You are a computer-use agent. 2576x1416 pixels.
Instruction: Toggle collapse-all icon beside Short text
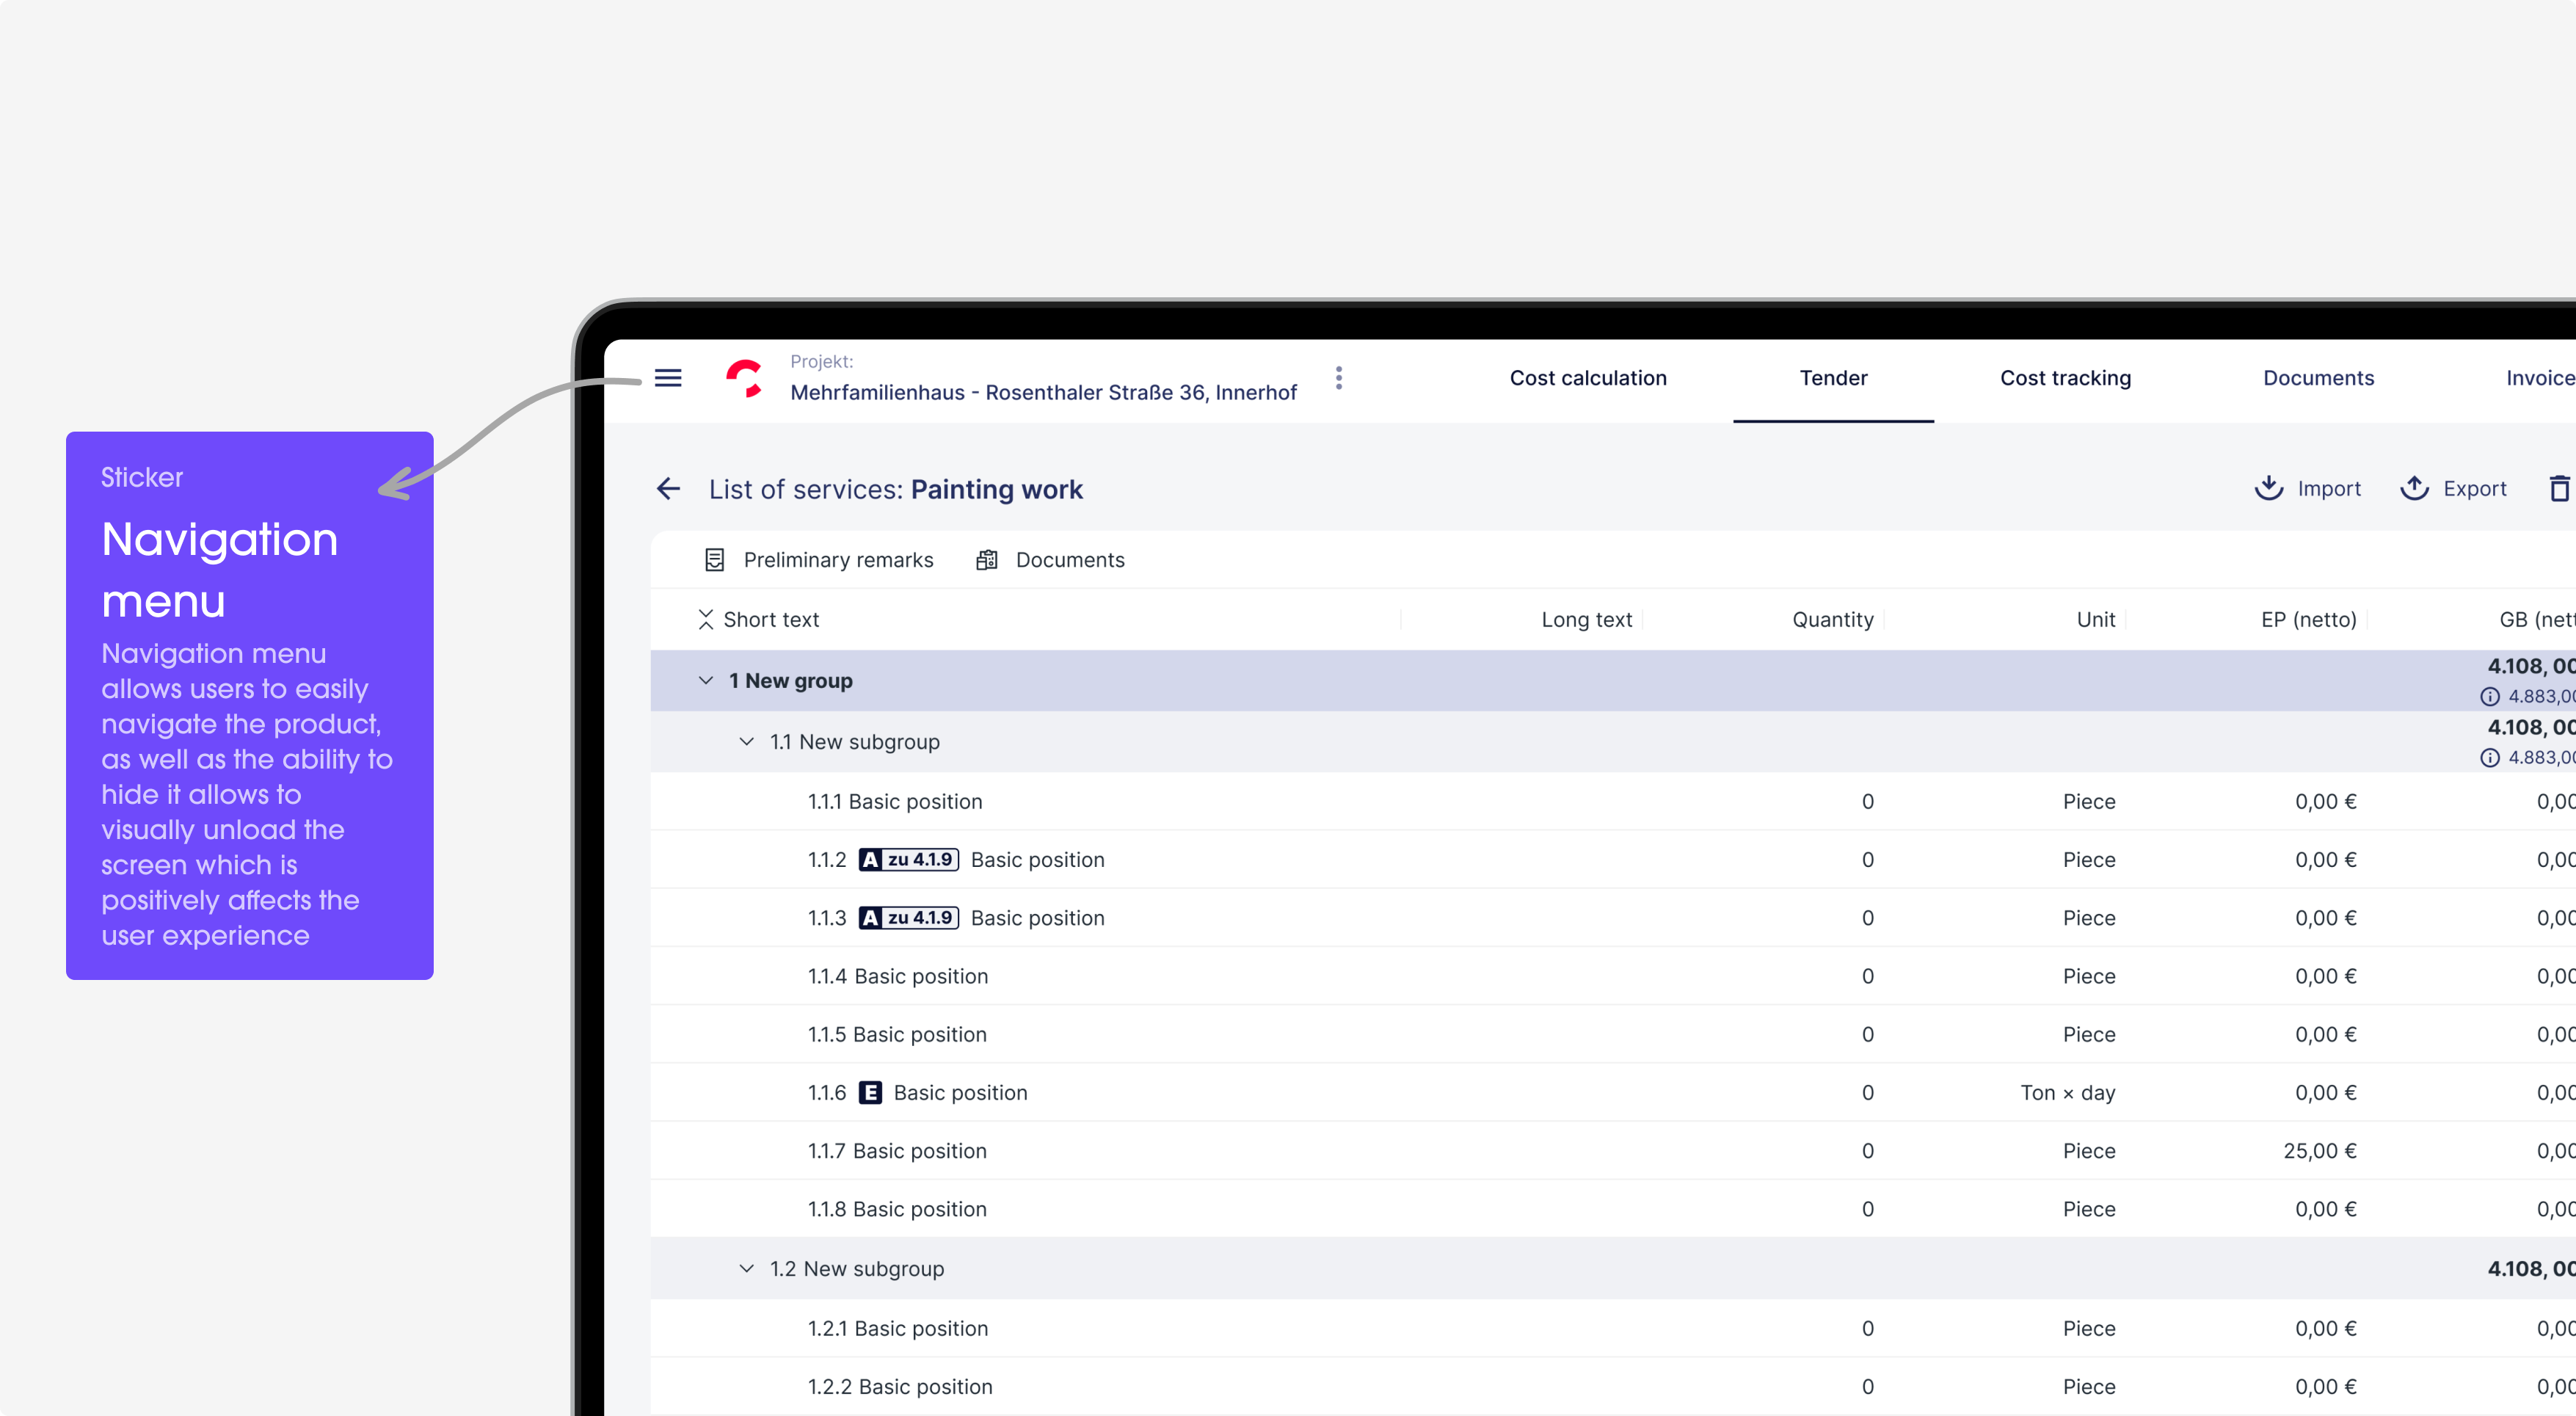[706, 620]
